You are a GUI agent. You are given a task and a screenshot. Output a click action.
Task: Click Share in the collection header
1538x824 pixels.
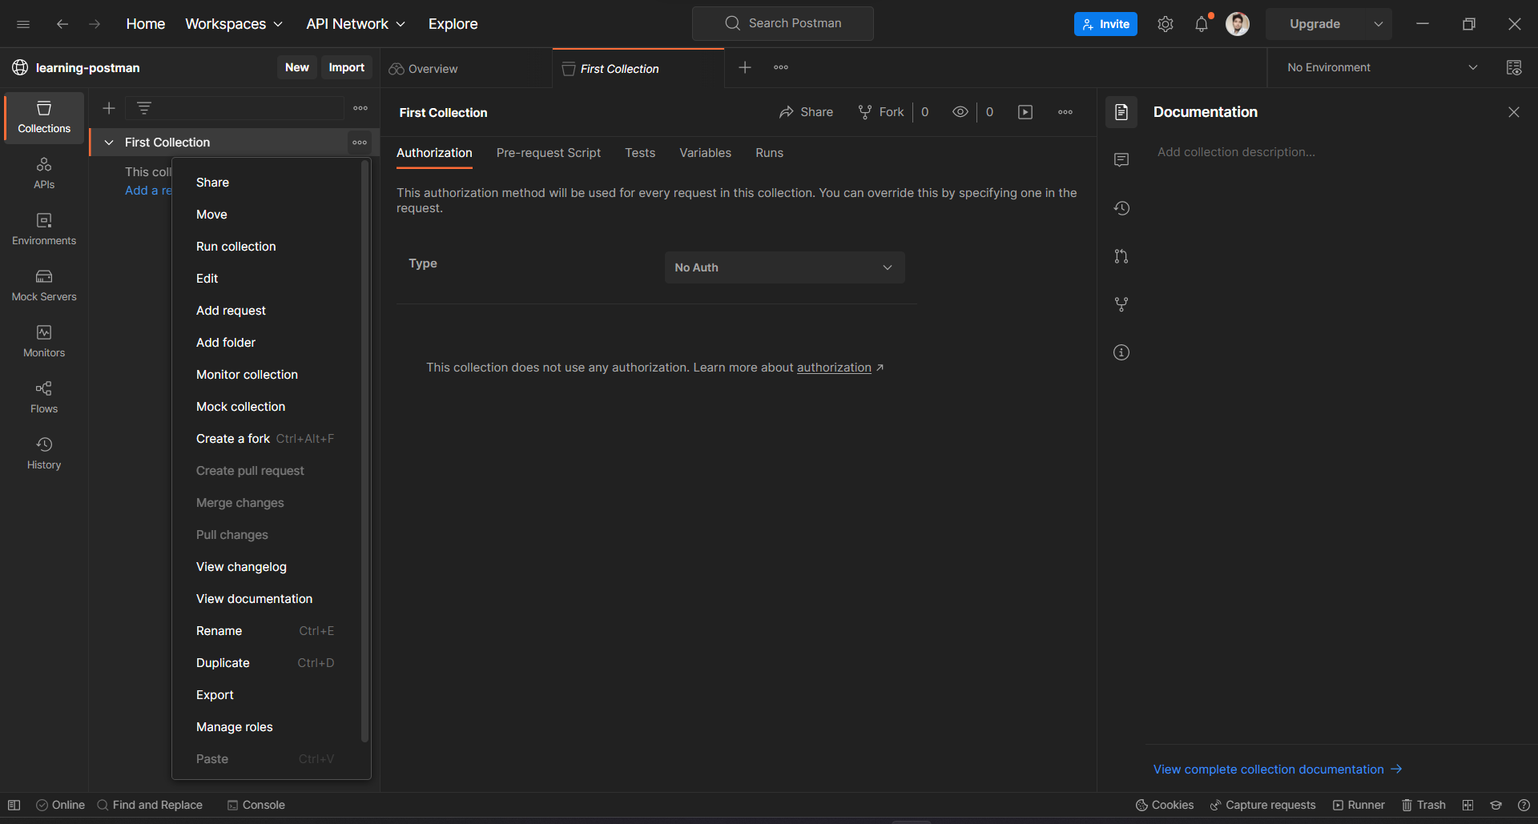tap(806, 112)
